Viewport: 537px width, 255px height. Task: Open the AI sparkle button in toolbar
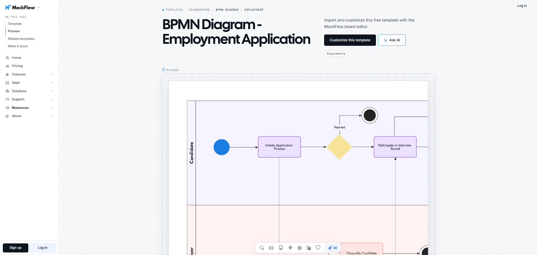click(x=332, y=248)
